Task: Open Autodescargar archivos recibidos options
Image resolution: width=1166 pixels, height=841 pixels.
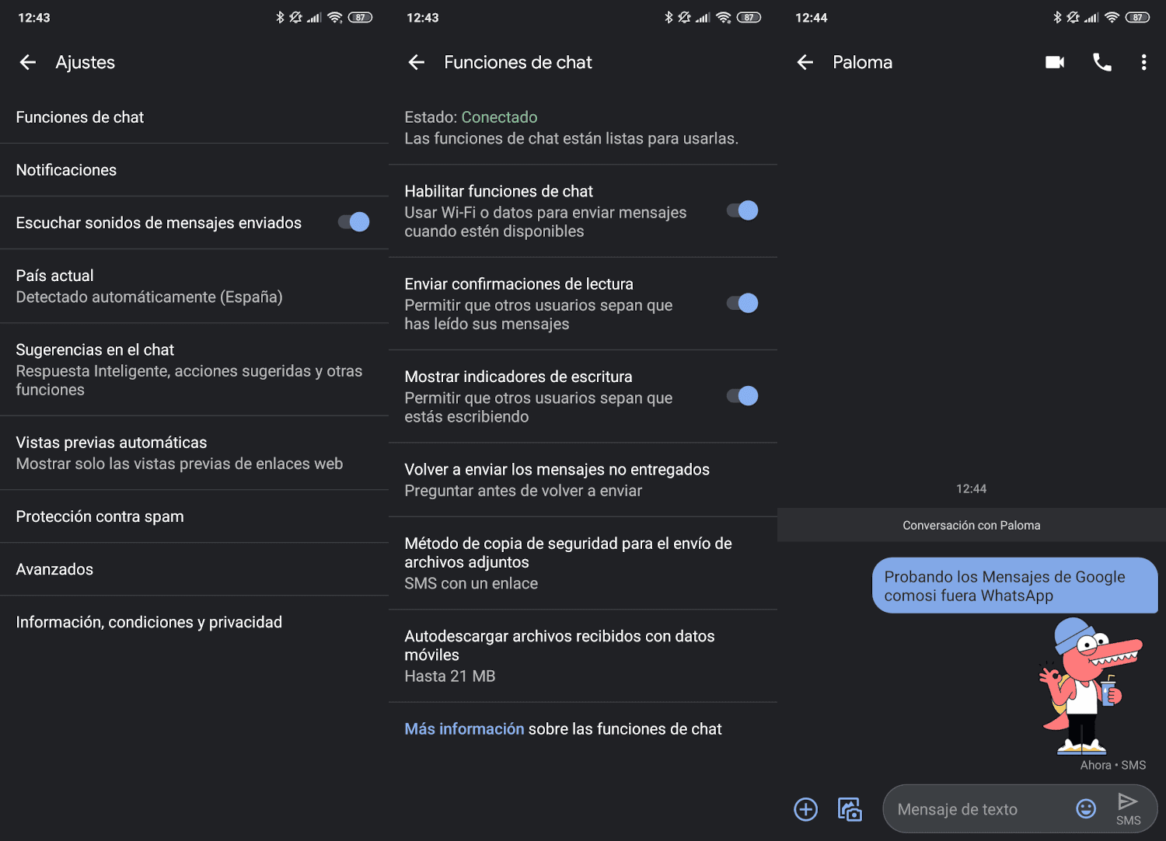Action: click(583, 656)
